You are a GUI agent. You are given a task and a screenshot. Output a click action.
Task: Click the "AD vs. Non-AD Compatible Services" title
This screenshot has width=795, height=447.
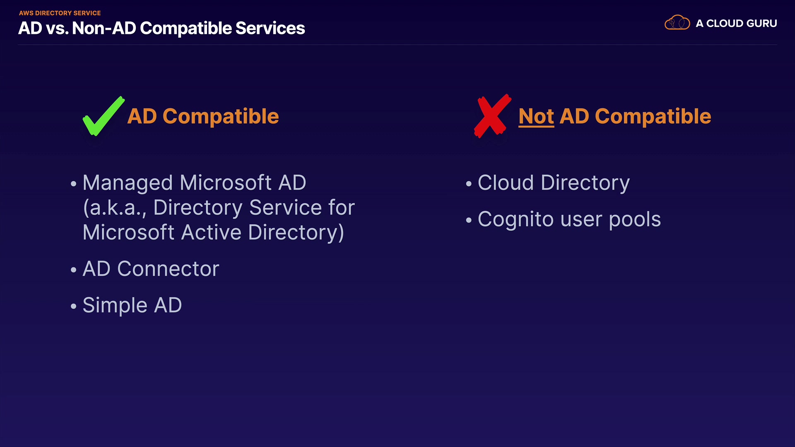pyautogui.click(x=161, y=29)
